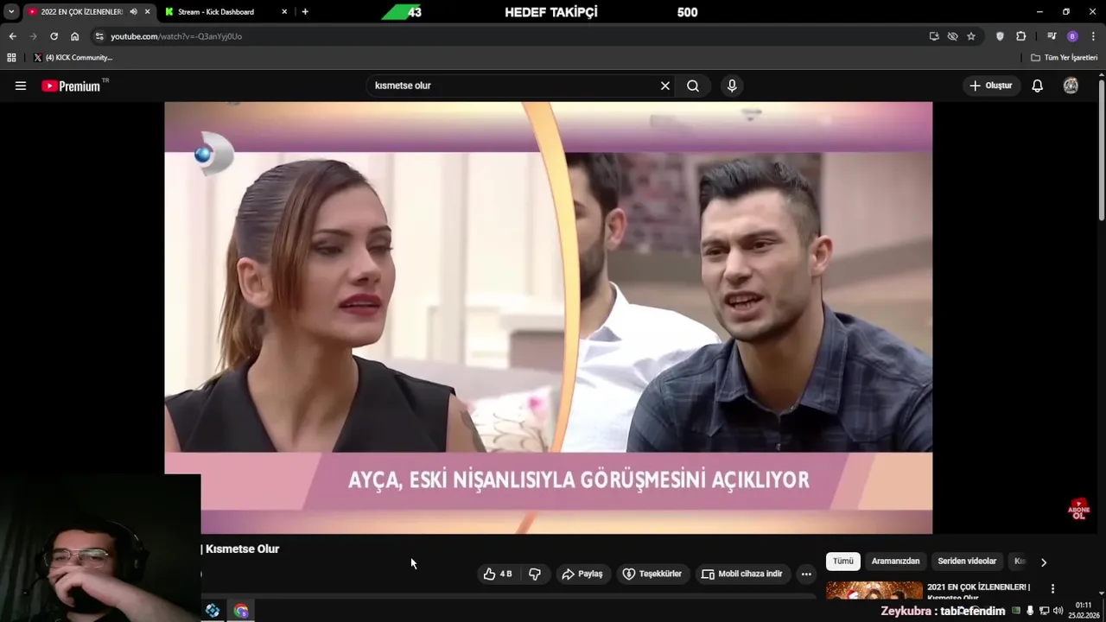1106x622 pixels.
Task: Open the media controls icon in toolbar
Action: click(x=1052, y=36)
